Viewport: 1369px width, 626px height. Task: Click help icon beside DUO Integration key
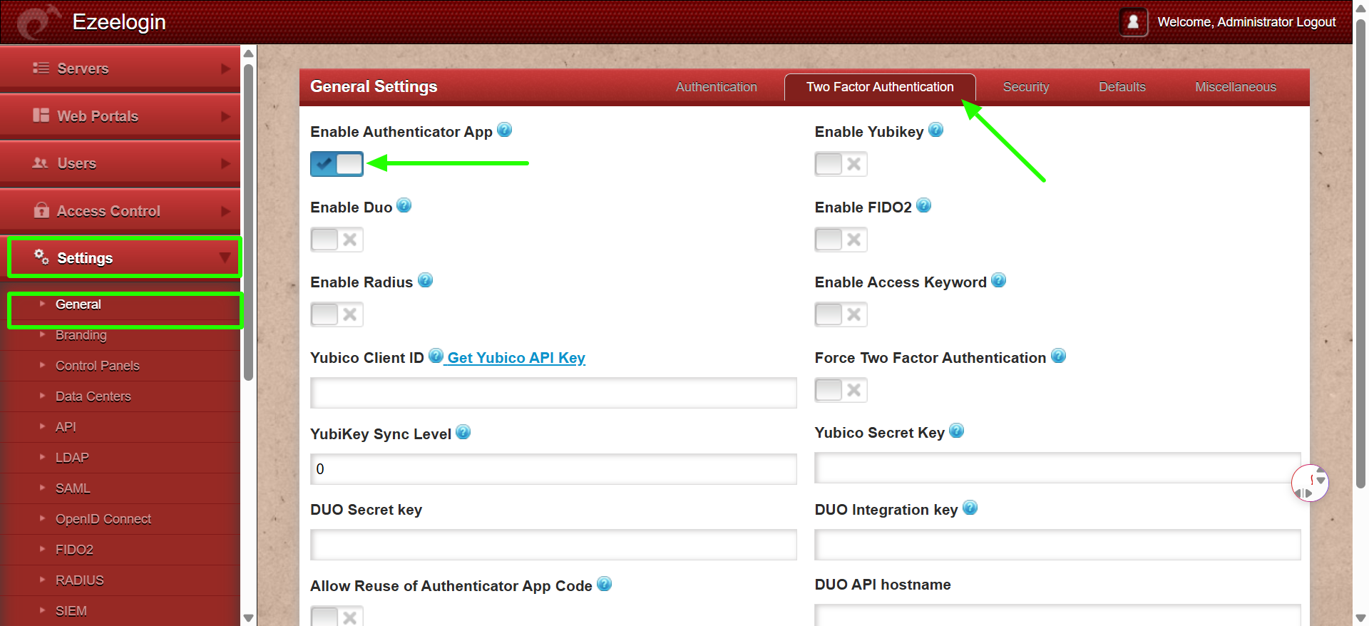pos(970,508)
